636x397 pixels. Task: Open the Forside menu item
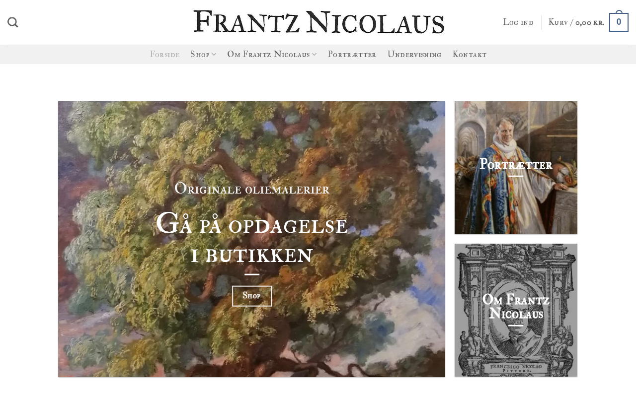coord(164,55)
